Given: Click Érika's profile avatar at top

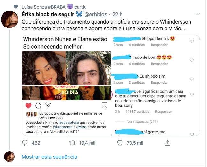Looking at the screenshot, I should (x=10, y=19).
